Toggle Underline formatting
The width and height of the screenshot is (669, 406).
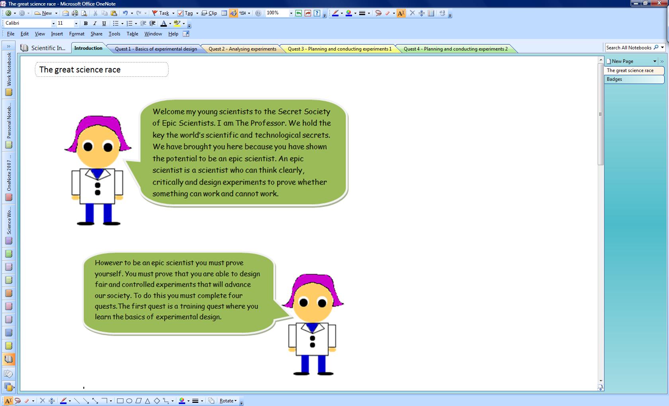pos(104,23)
